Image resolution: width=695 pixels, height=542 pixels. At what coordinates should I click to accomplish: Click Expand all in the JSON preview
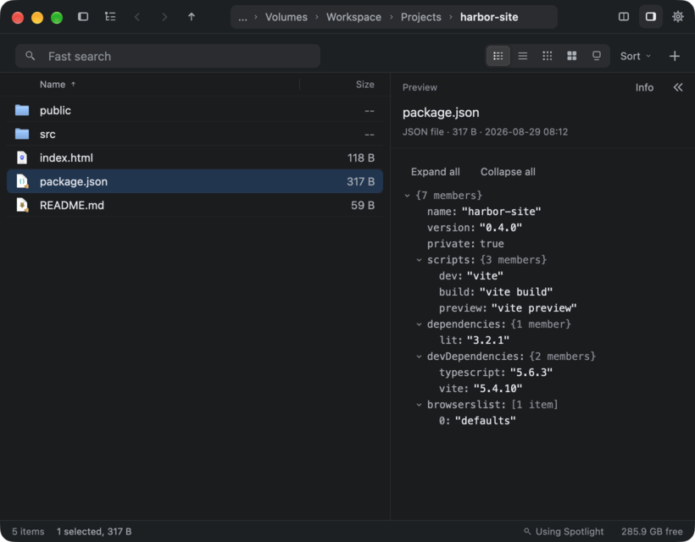[x=436, y=172]
